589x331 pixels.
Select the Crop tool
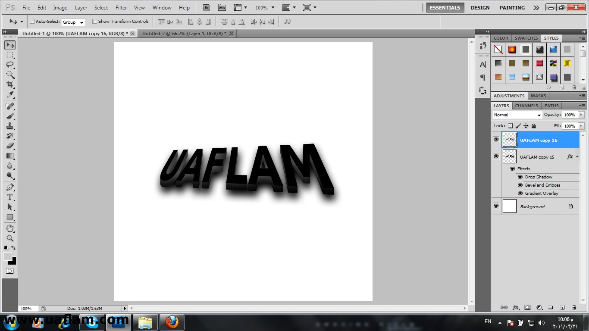pos(10,84)
